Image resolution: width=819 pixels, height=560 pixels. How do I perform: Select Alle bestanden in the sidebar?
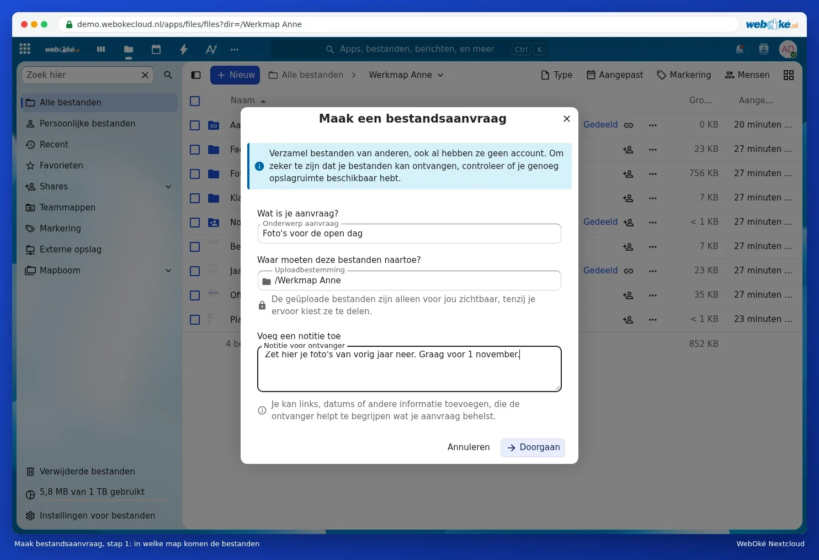pos(99,103)
